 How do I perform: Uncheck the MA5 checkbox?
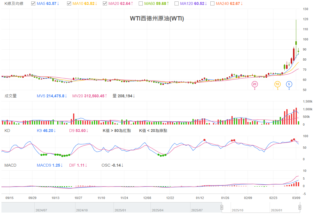click(33, 3)
